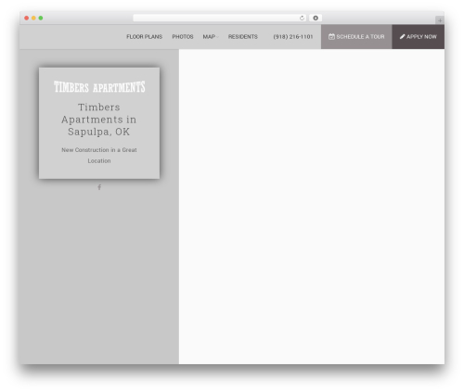Maximize the window with green button
Image resolution: width=464 pixels, height=392 pixels.
tap(41, 18)
